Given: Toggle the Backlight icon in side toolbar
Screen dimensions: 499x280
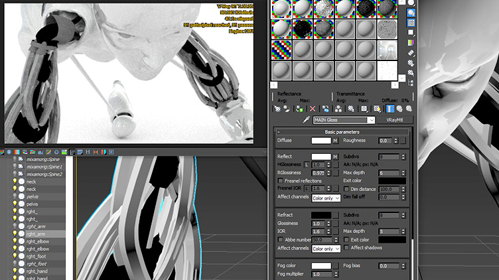Looking at the screenshot, I should 411,13.
